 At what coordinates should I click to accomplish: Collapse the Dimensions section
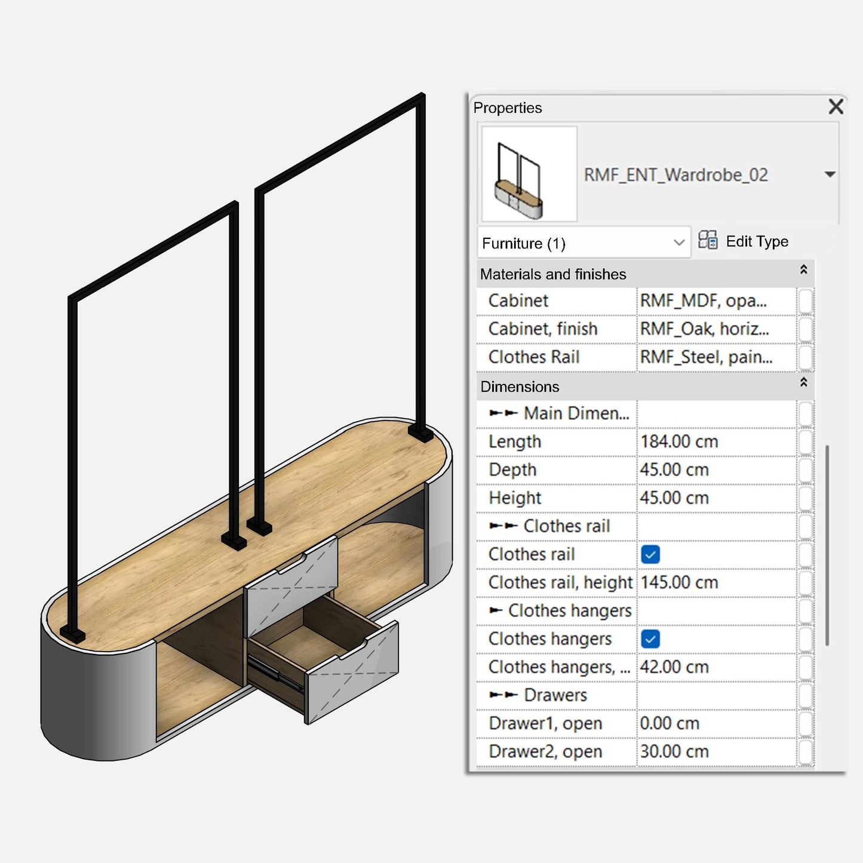coord(804,382)
